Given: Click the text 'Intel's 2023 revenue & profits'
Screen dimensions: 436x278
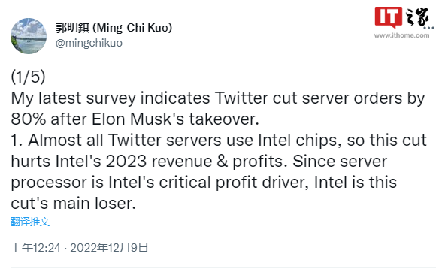Looking at the screenshot, I should pyautogui.click(x=171, y=162).
